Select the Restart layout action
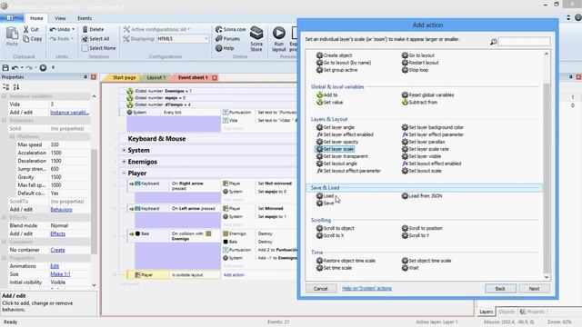 point(420,63)
